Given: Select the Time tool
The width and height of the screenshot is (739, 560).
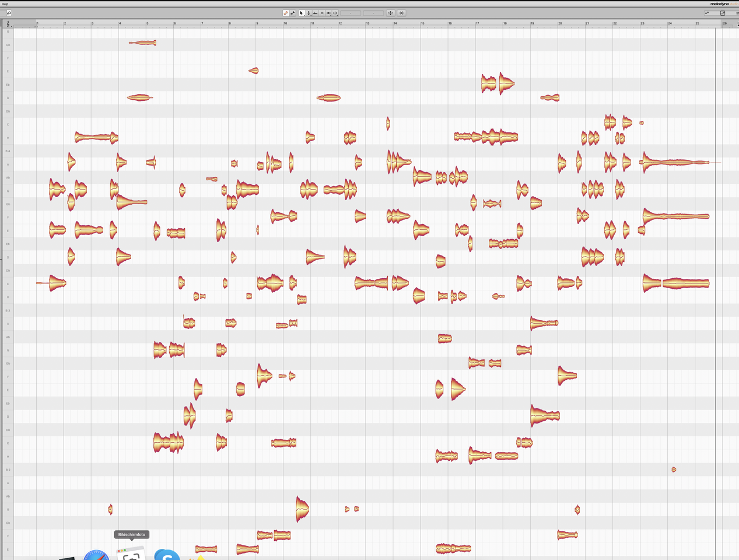Looking at the screenshot, I should [329, 13].
